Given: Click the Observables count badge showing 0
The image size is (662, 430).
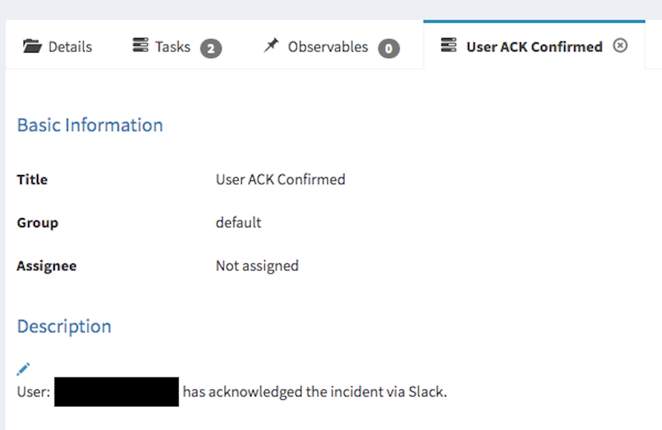Looking at the screenshot, I should pos(389,48).
